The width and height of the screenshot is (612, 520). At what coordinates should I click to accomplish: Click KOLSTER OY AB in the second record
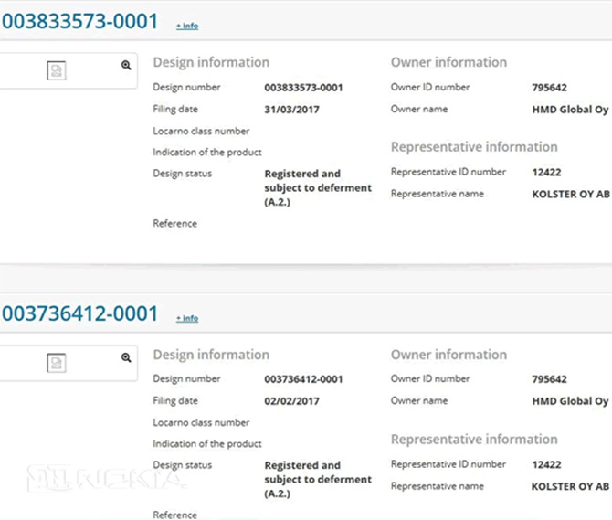click(570, 486)
